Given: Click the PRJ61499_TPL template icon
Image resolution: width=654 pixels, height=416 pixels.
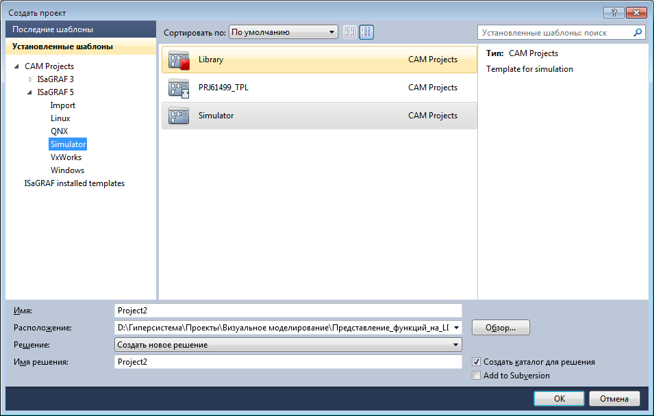Looking at the screenshot, I should pos(179,88).
